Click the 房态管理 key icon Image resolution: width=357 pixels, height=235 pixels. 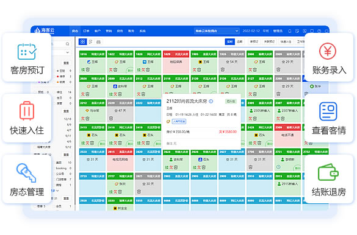(x=26, y=173)
